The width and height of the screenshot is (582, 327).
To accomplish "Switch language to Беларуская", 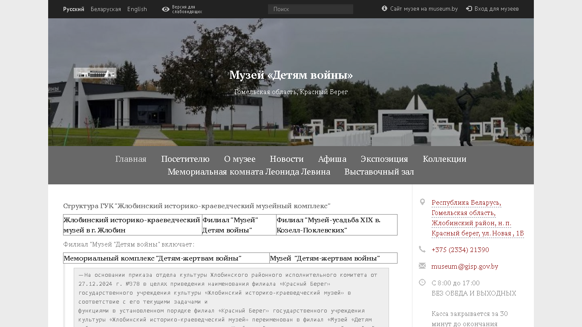I will 106,9.
